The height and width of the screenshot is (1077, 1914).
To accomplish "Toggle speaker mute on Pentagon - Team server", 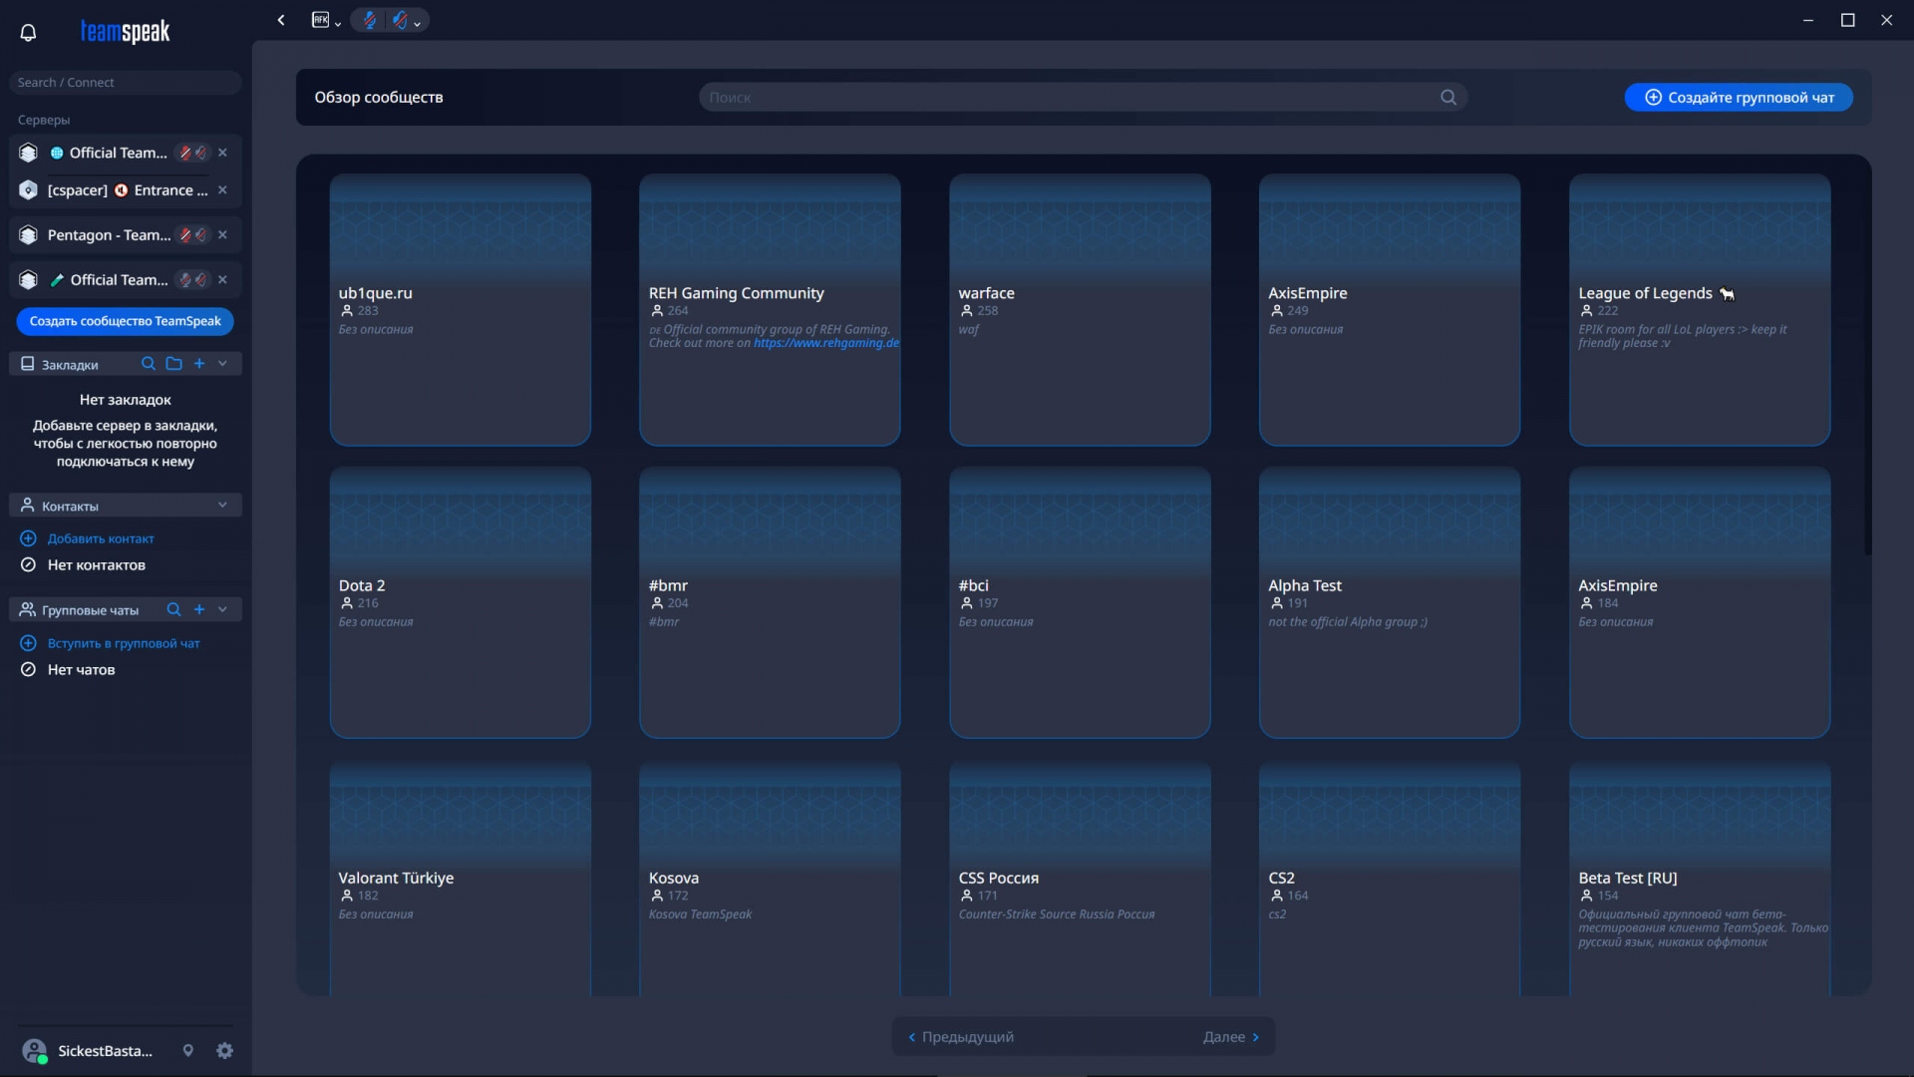I will pyautogui.click(x=201, y=234).
